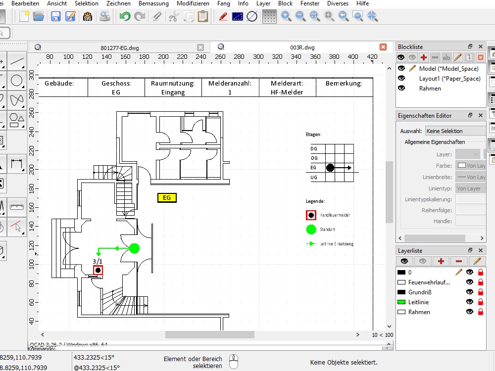Open the Auswahl selection dropdown

click(x=455, y=131)
